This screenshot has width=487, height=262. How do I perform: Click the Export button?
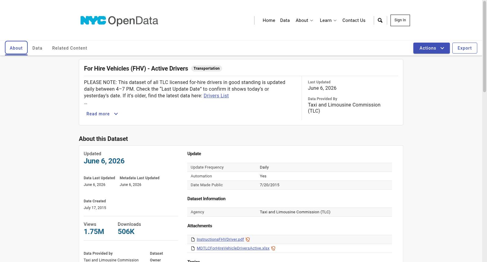pos(465,48)
